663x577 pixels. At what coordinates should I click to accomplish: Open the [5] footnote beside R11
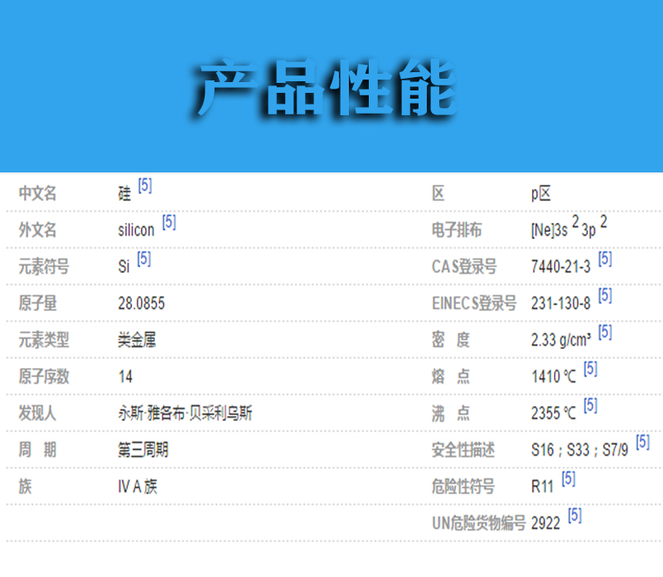568,479
